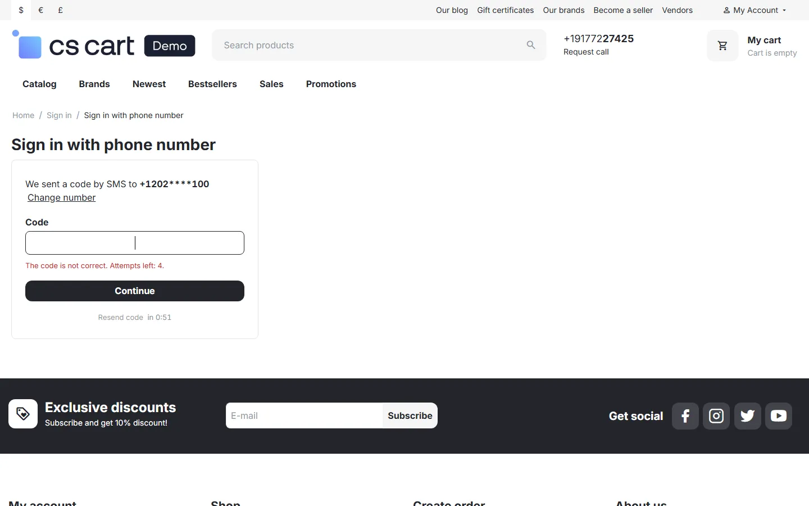Click the Resend code text
This screenshot has width=809, height=506.
tap(120, 317)
